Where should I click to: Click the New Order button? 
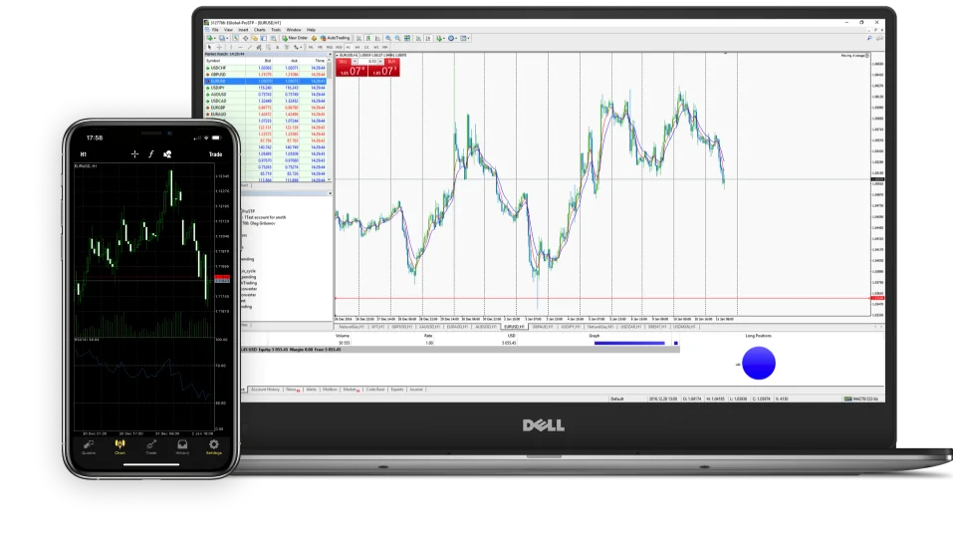295,38
